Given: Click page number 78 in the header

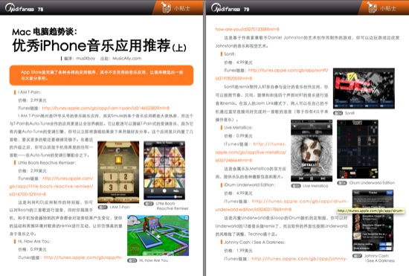Looking at the screenshot, I should coord(40,10).
